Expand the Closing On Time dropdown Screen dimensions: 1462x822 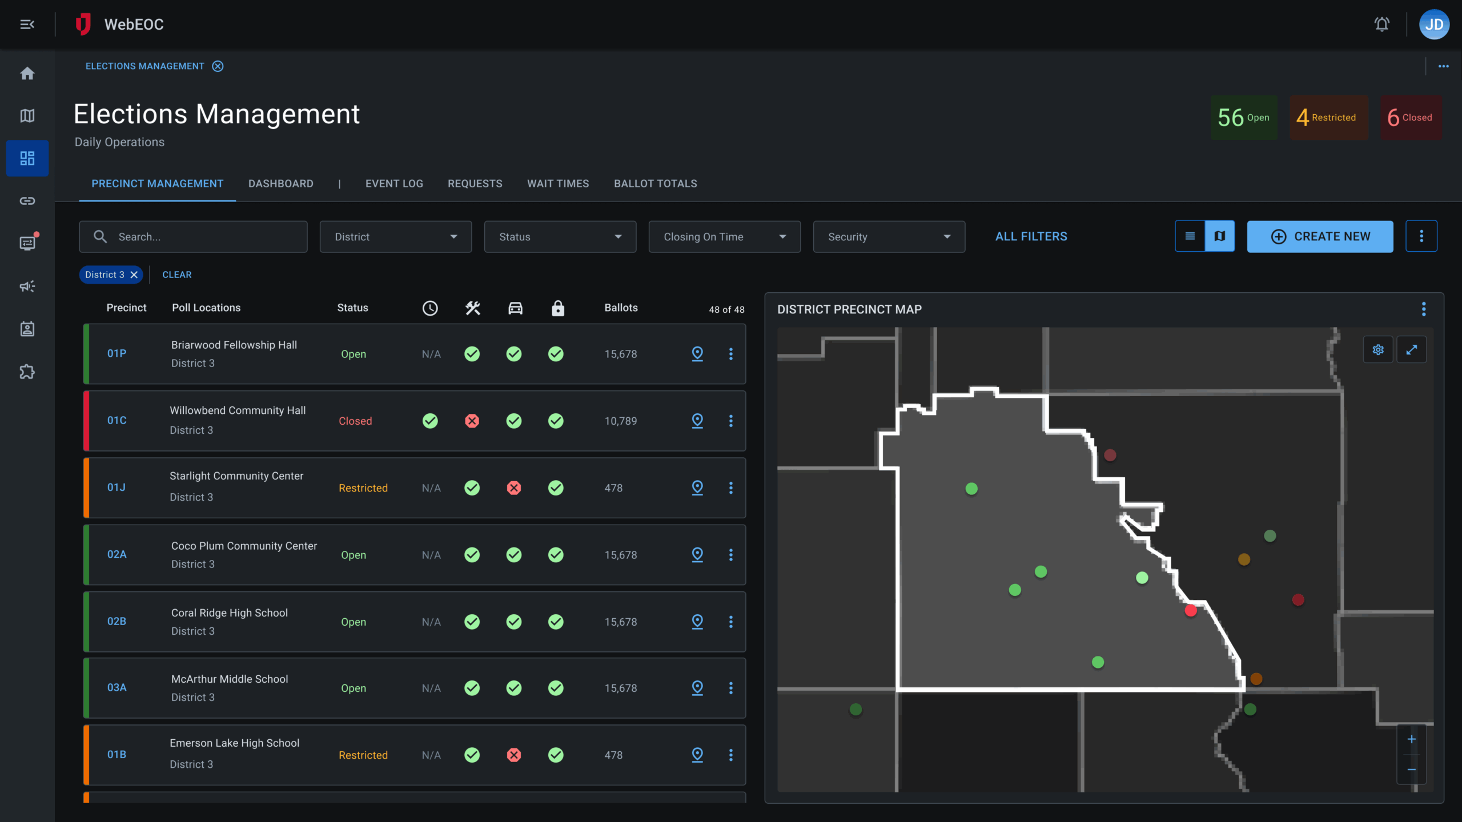[724, 237]
